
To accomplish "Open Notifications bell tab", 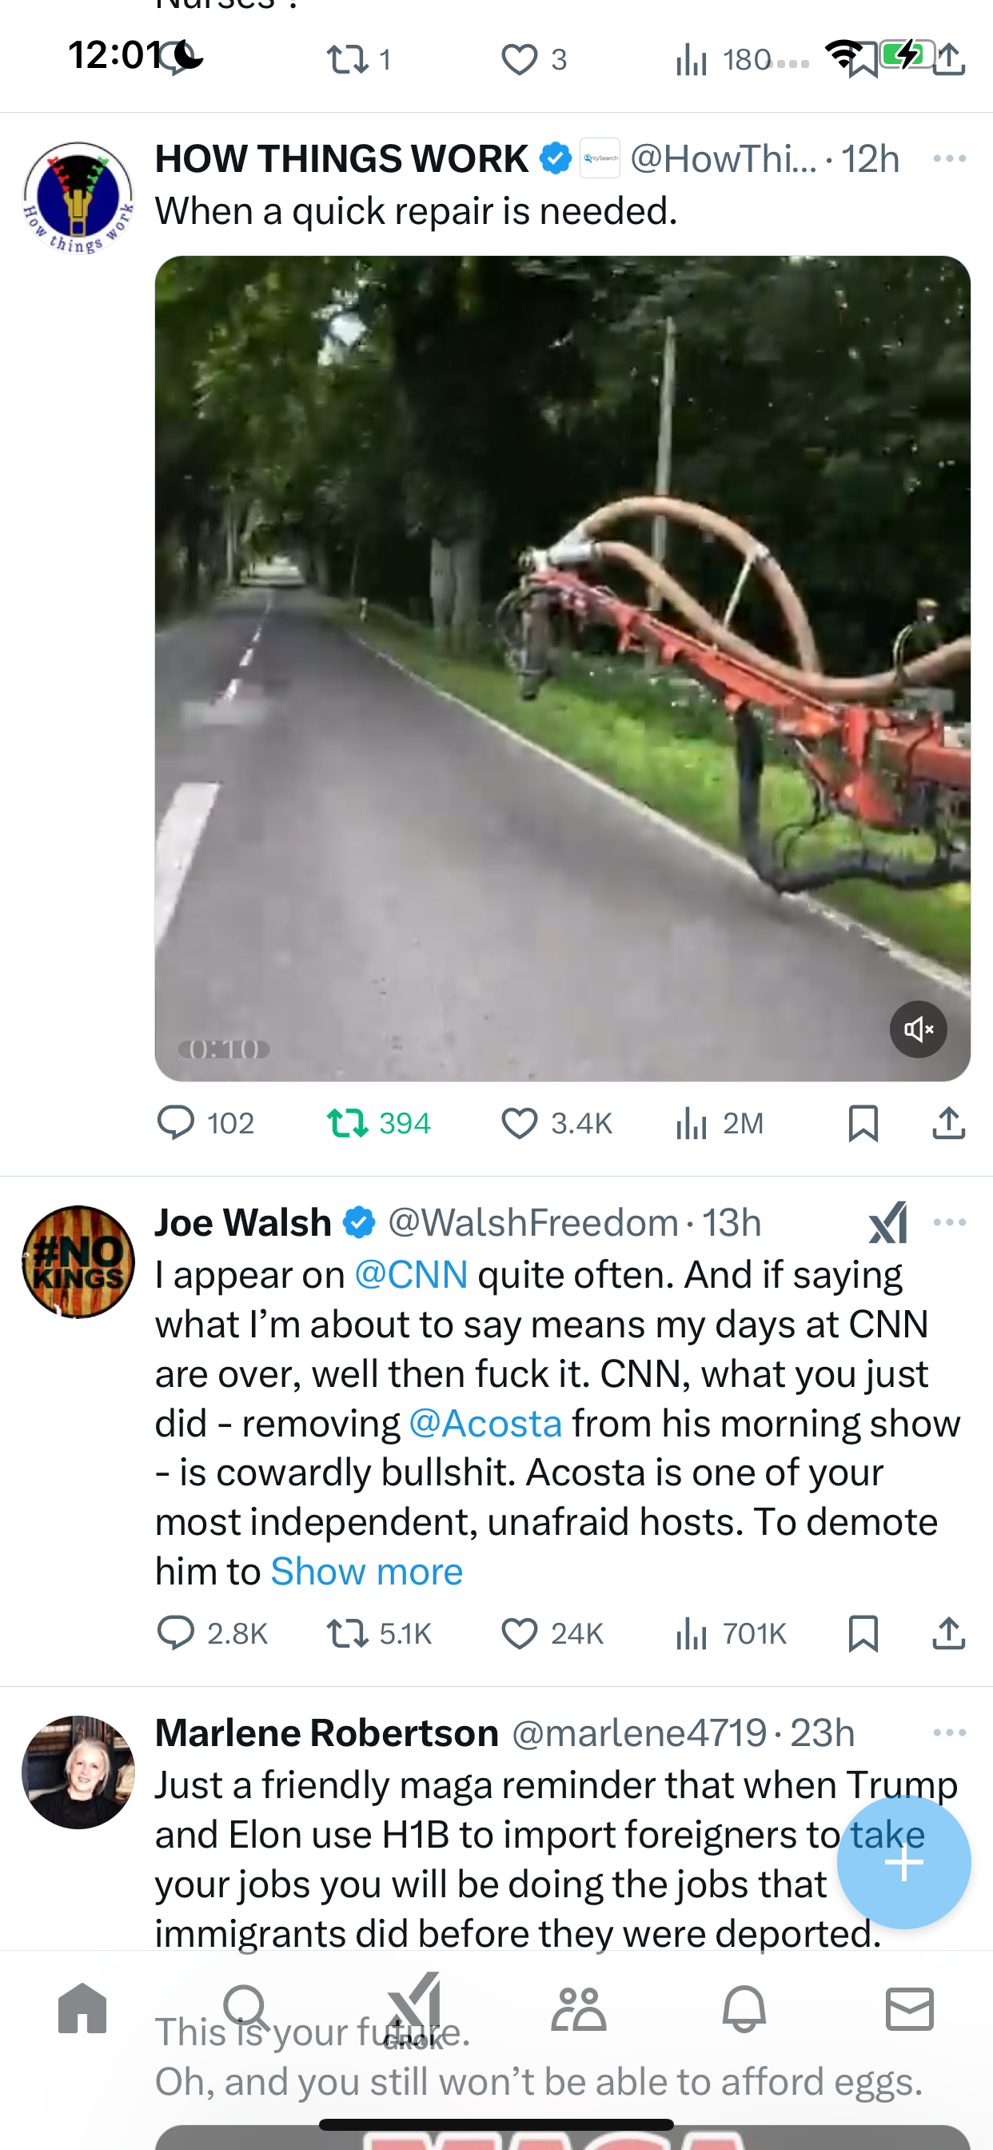I will [x=744, y=2008].
